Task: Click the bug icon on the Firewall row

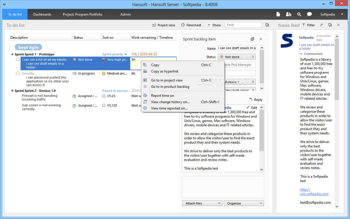Action: click(x=74, y=96)
